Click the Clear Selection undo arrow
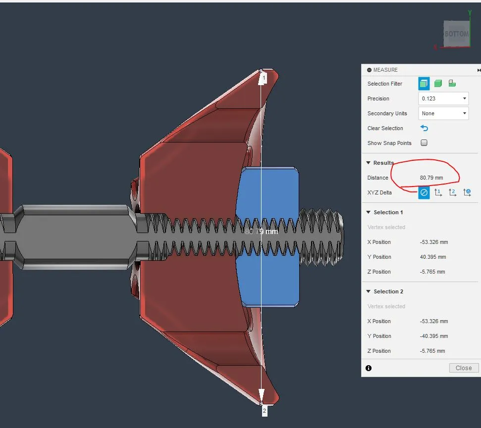 (x=424, y=128)
